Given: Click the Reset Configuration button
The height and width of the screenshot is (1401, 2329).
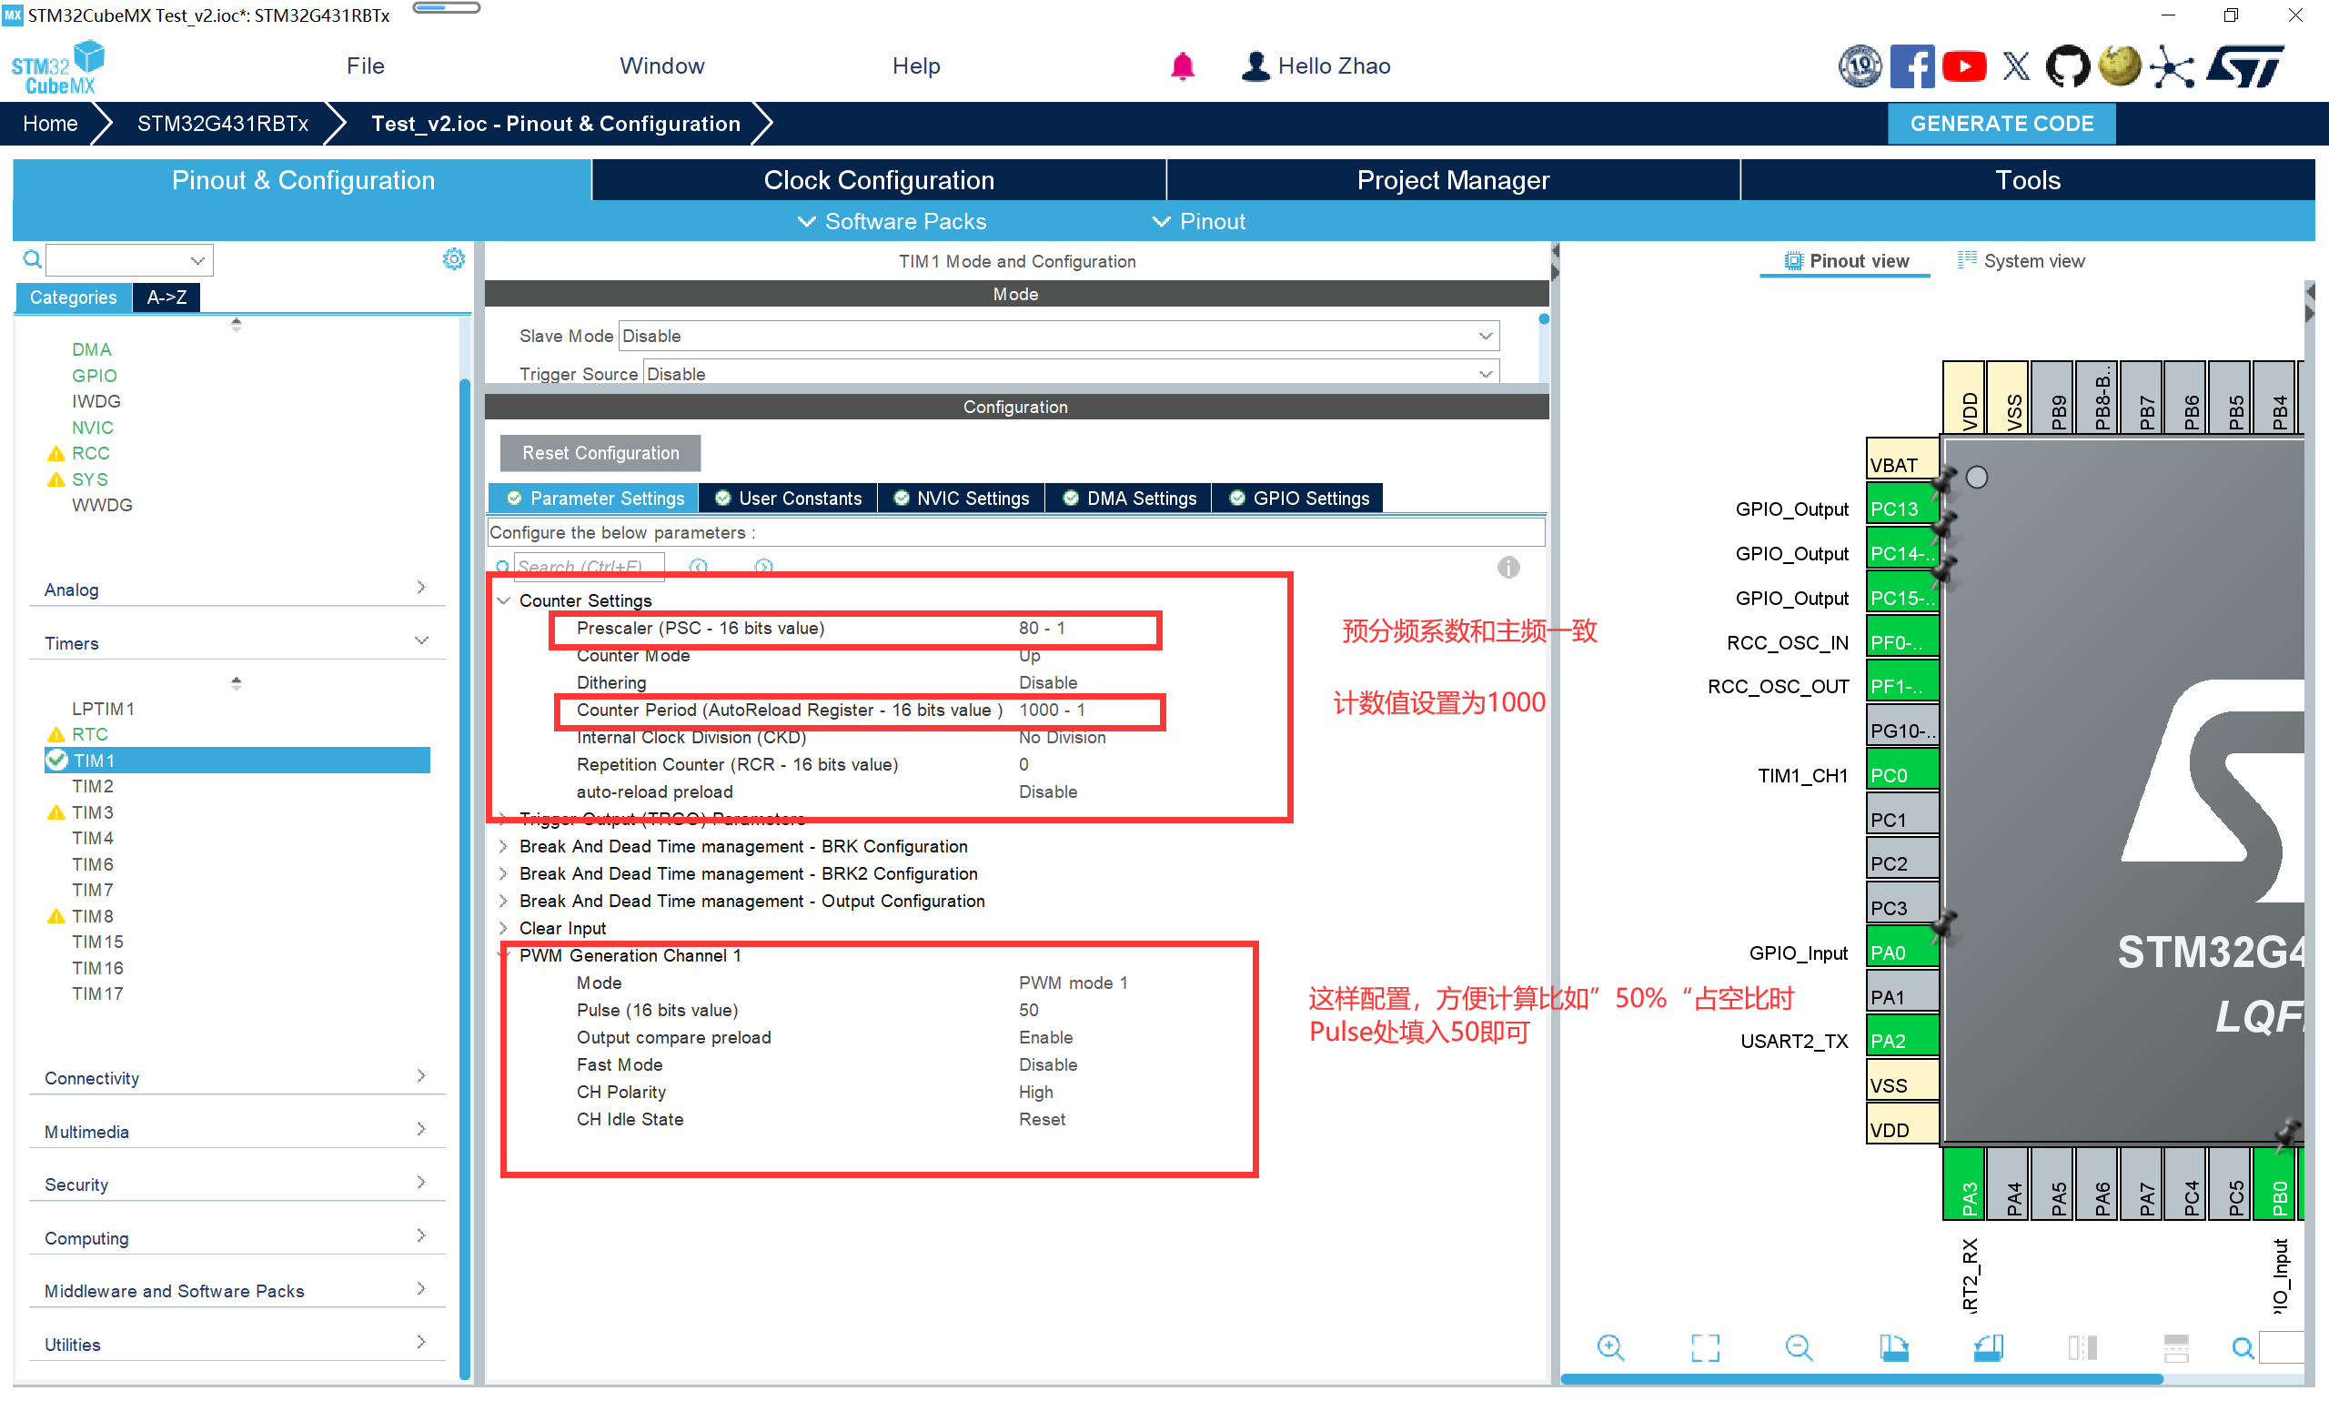Looking at the screenshot, I should pyautogui.click(x=600, y=453).
